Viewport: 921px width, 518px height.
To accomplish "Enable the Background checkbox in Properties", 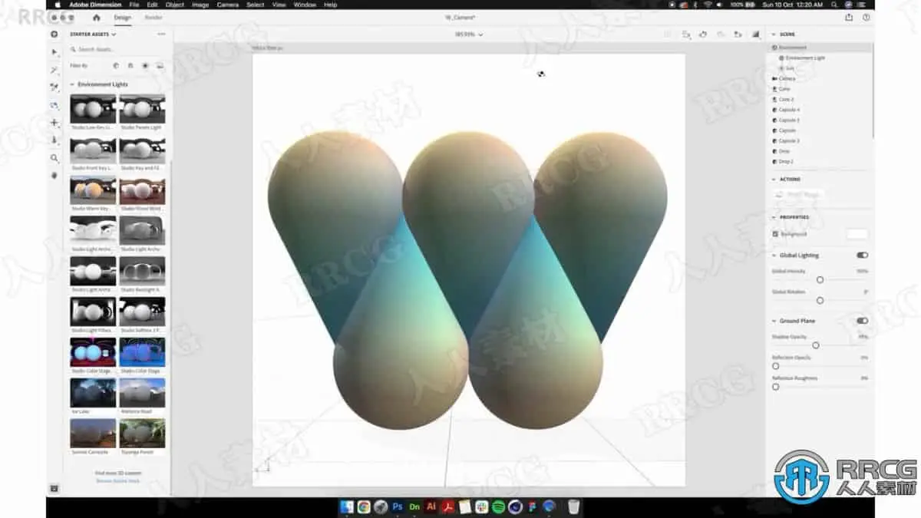I will 774,233.
